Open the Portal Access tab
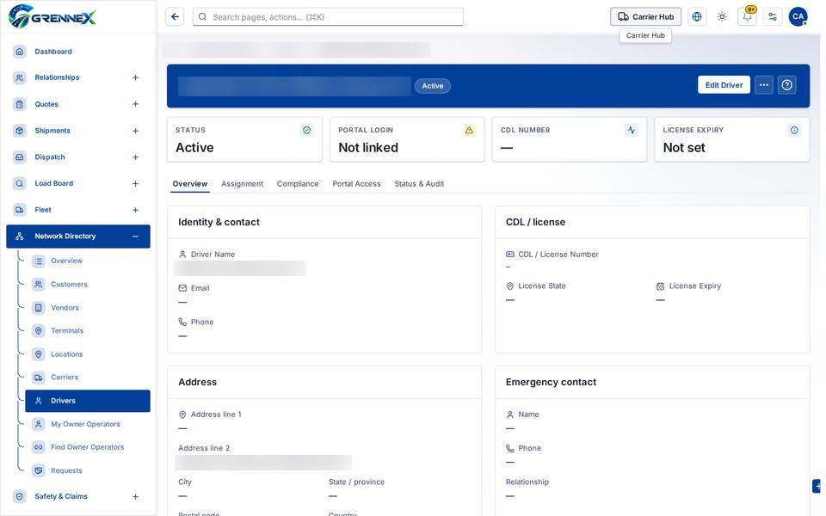Screen dimensions: 826x516 pos(356,184)
